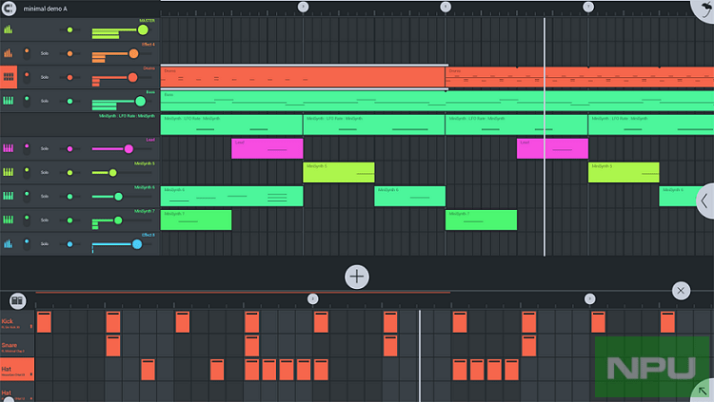The height and width of the screenshot is (402, 714).
Task: Click the MASTER pan knob
Action: pos(69,29)
